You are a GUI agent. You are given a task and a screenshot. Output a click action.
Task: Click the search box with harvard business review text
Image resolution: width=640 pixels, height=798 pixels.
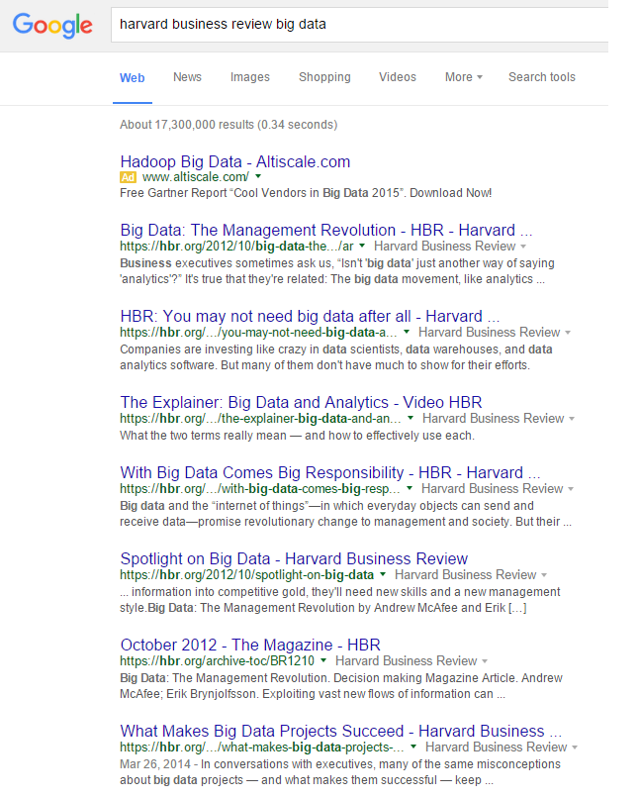[359, 25]
